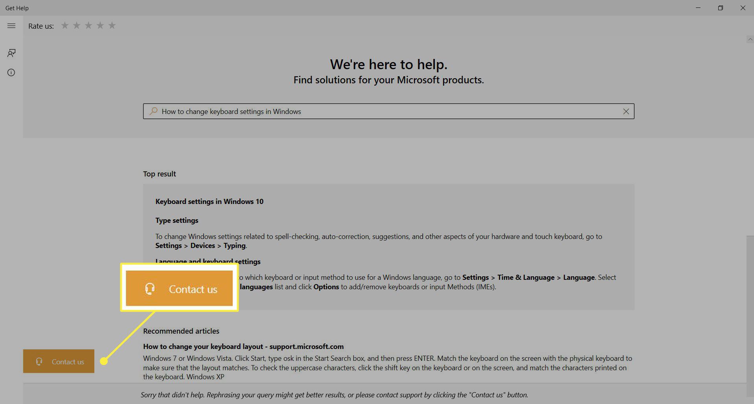Rate the app one star

pyautogui.click(x=65, y=26)
